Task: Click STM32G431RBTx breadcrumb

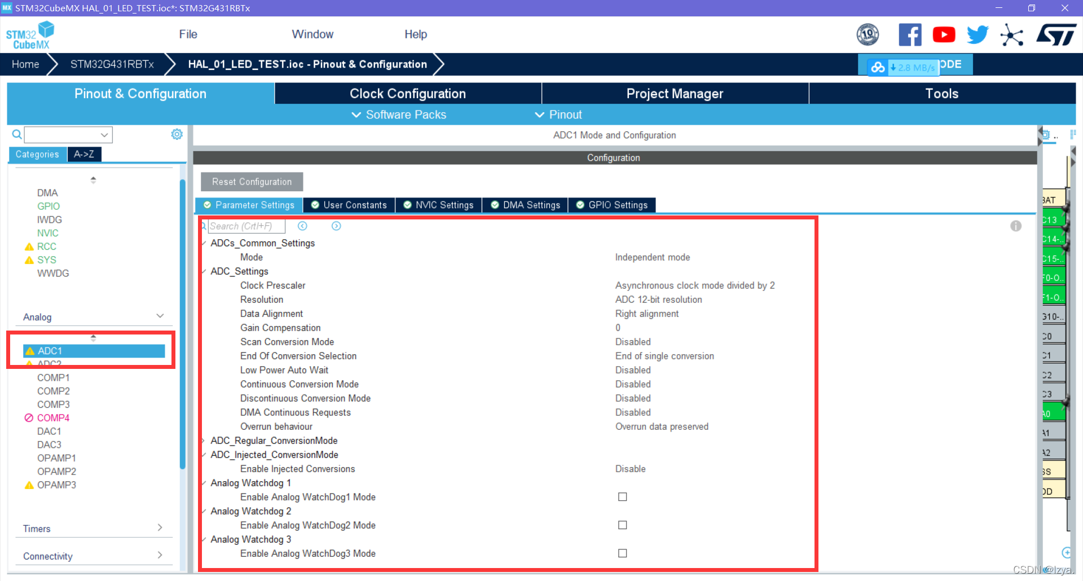Action: click(112, 64)
